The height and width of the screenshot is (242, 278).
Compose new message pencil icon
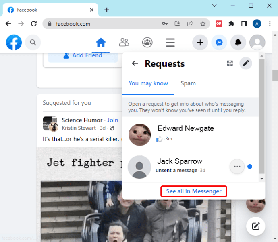tap(246, 63)
